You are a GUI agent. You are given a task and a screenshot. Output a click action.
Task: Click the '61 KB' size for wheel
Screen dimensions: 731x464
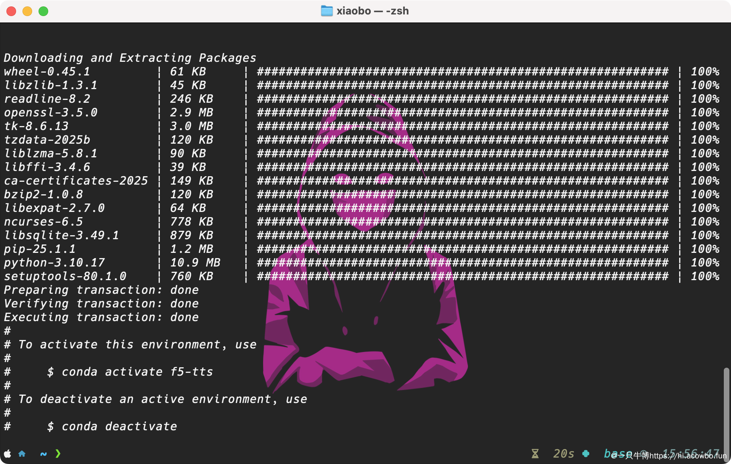188,71
